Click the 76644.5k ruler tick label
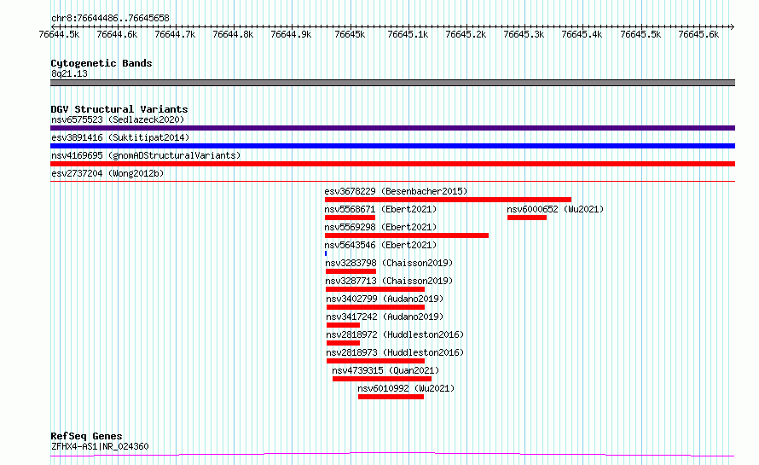Screen dimensions: 759x465 (59, 34)
